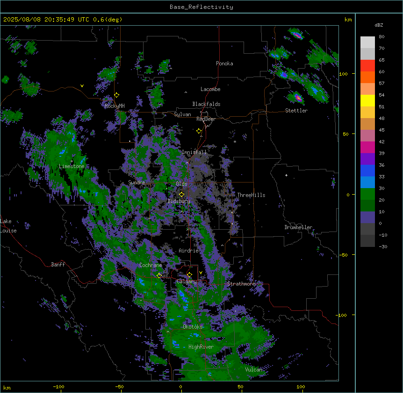Choose the orange 57-60 dBZ legend swatch
Viewport: 403px width, 393px height.
point(367,77)
